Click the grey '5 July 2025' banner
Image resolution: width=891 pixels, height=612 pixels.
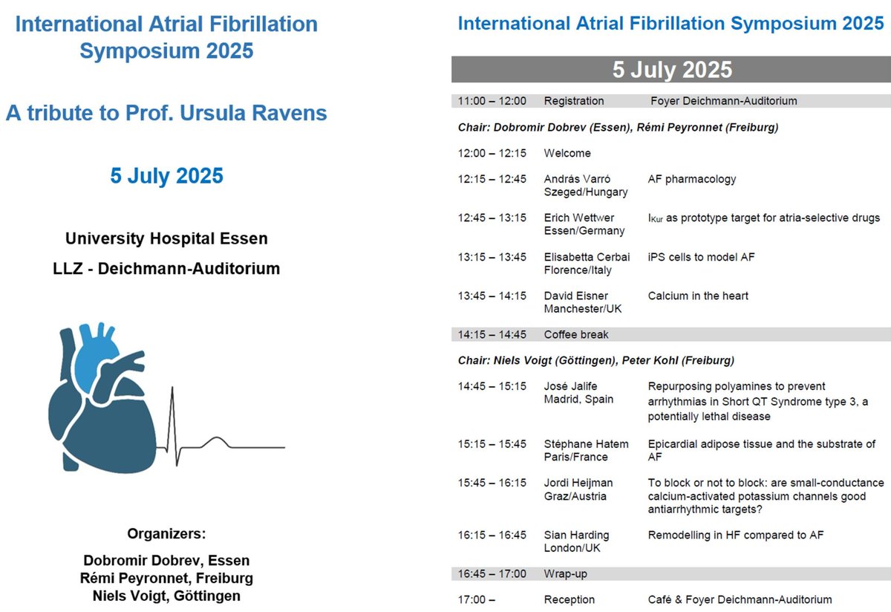[x=671, y=70]
